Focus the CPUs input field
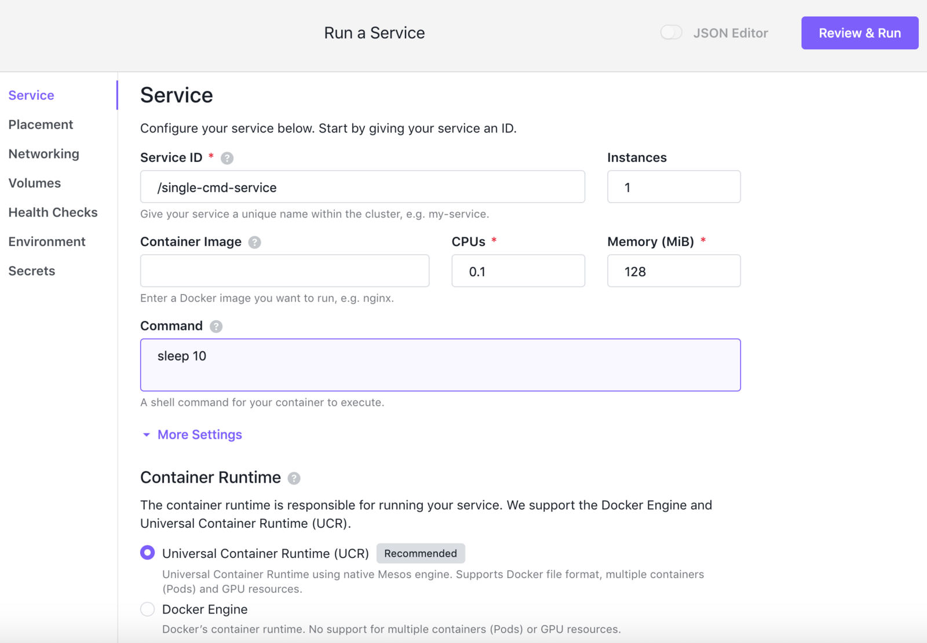This screenshot has width=927, height=643. pyautogui.click(x=518, y=271)
